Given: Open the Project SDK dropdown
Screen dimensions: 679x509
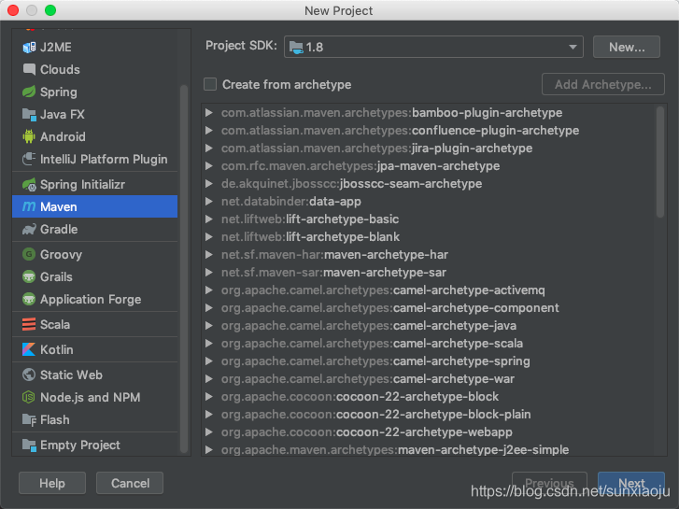Looking at the screenshot, I should tap(433, 47).
